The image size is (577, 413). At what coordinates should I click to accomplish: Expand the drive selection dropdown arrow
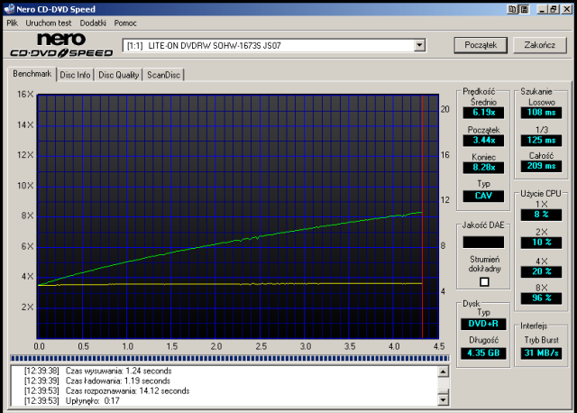click(419, 46)
